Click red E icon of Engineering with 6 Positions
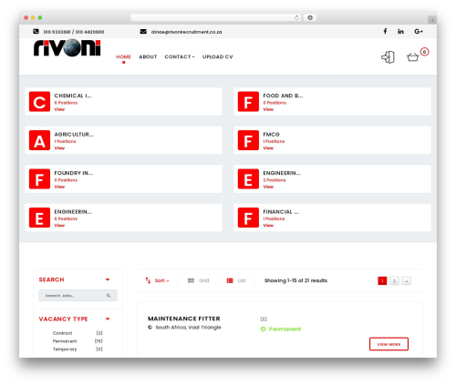This screenshot has width=456, height=385. (x=39, y=218)
